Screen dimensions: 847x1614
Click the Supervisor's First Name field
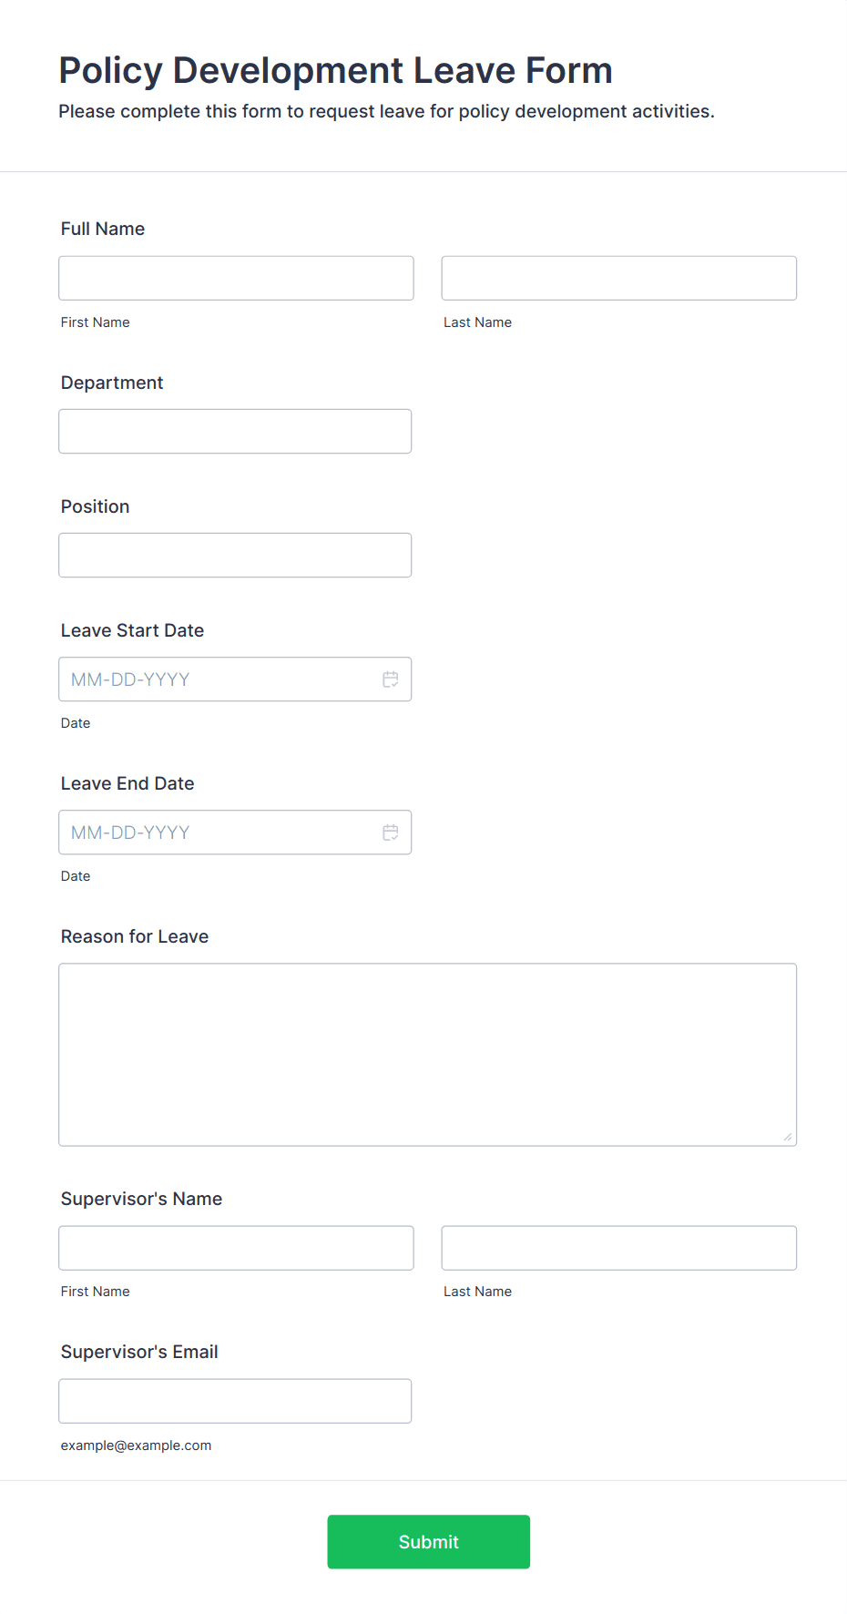point(236,1248)
